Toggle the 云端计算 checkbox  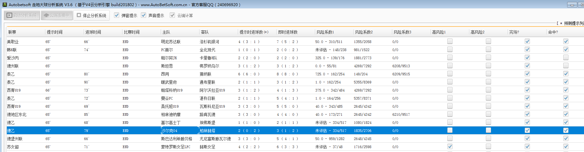[x=172, y=15]
